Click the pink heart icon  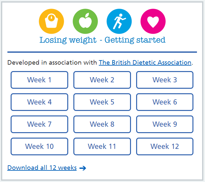click(x=153, y=21)
